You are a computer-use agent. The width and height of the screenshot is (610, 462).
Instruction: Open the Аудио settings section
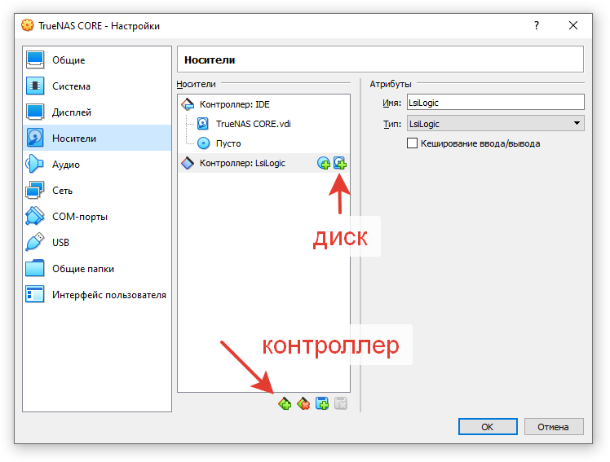coord(97,164)
